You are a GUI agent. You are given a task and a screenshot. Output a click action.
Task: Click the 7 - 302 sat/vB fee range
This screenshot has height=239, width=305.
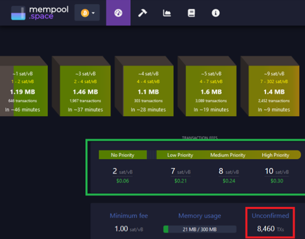pyautogui.click(x=274, y=81)
